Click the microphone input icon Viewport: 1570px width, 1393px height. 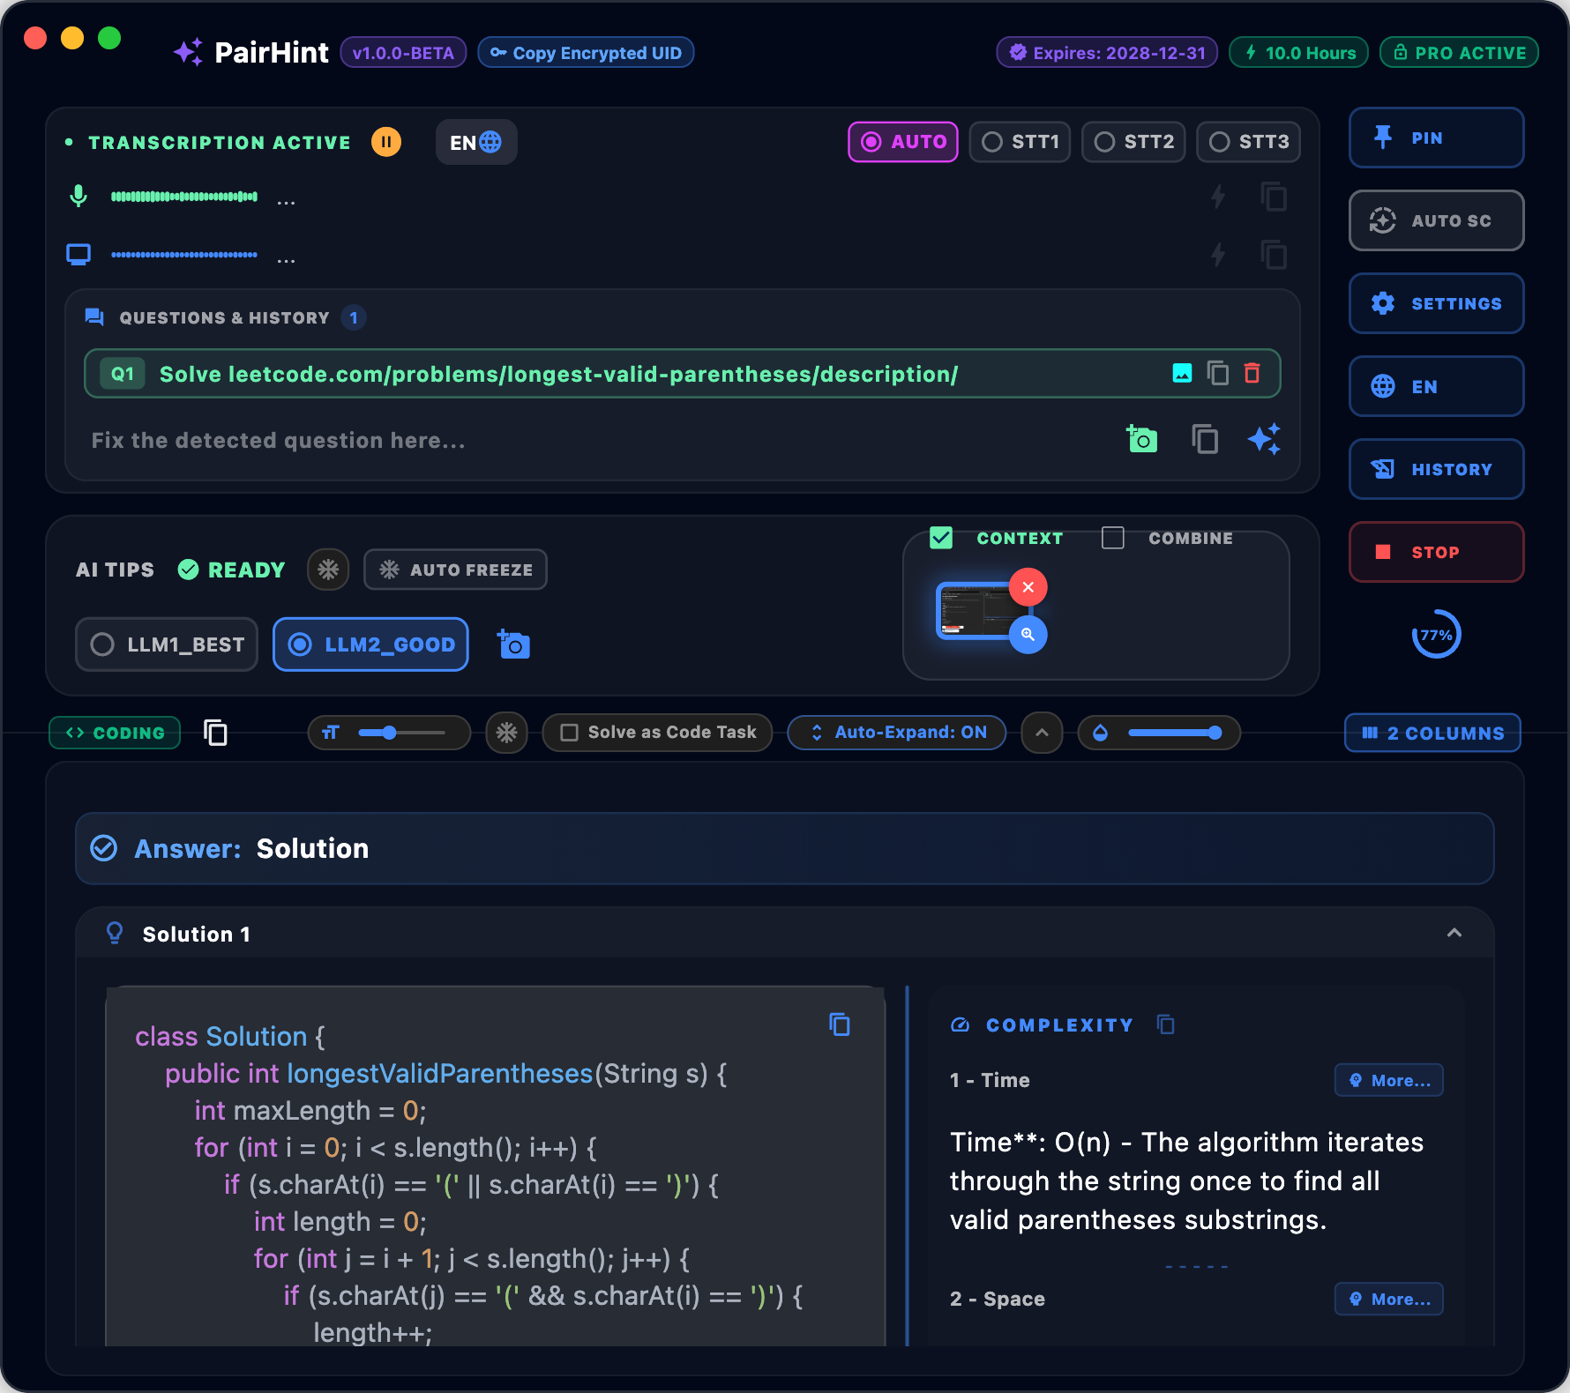[78, 196]
